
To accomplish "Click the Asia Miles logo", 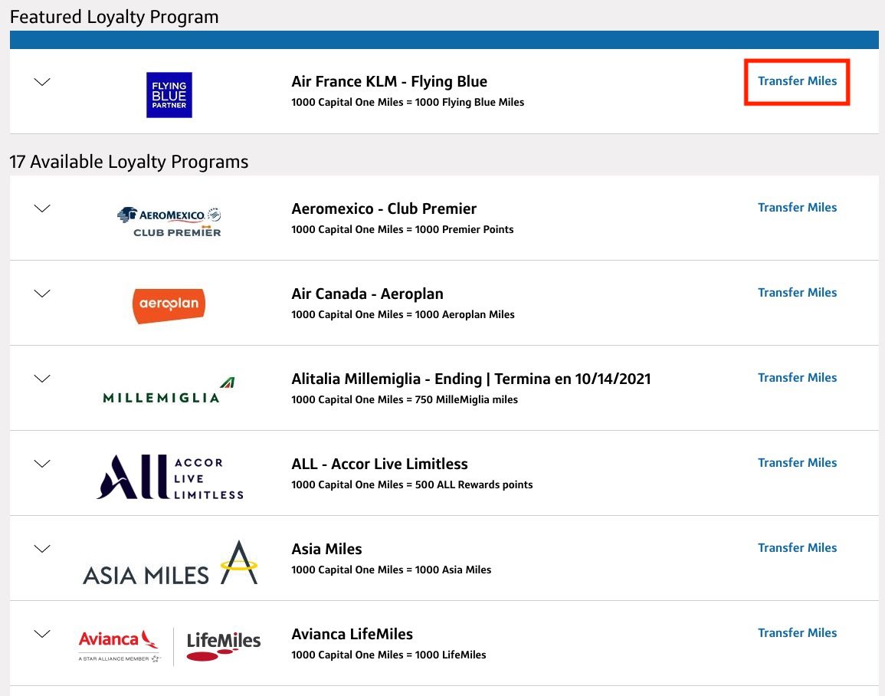I will click(x=170, y=563).
